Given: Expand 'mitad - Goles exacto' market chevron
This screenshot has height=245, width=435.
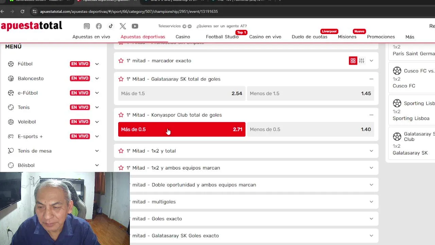Looking at the screenshot, I should (371, 219).
